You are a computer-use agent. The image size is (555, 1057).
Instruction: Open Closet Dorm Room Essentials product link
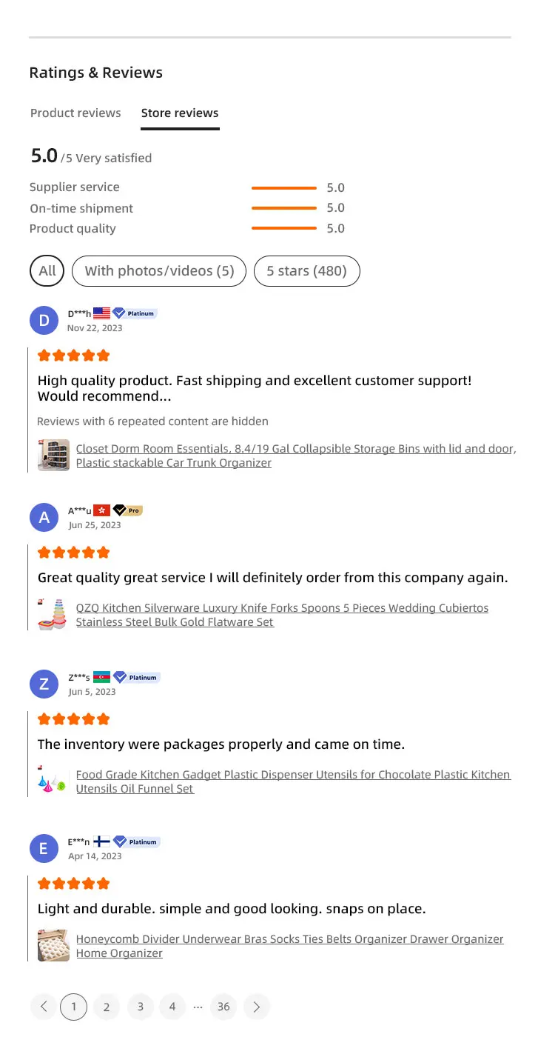tap(296, 456)
